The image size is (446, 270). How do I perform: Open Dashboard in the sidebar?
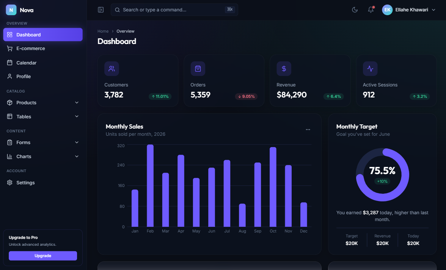[x=43, y=35]
